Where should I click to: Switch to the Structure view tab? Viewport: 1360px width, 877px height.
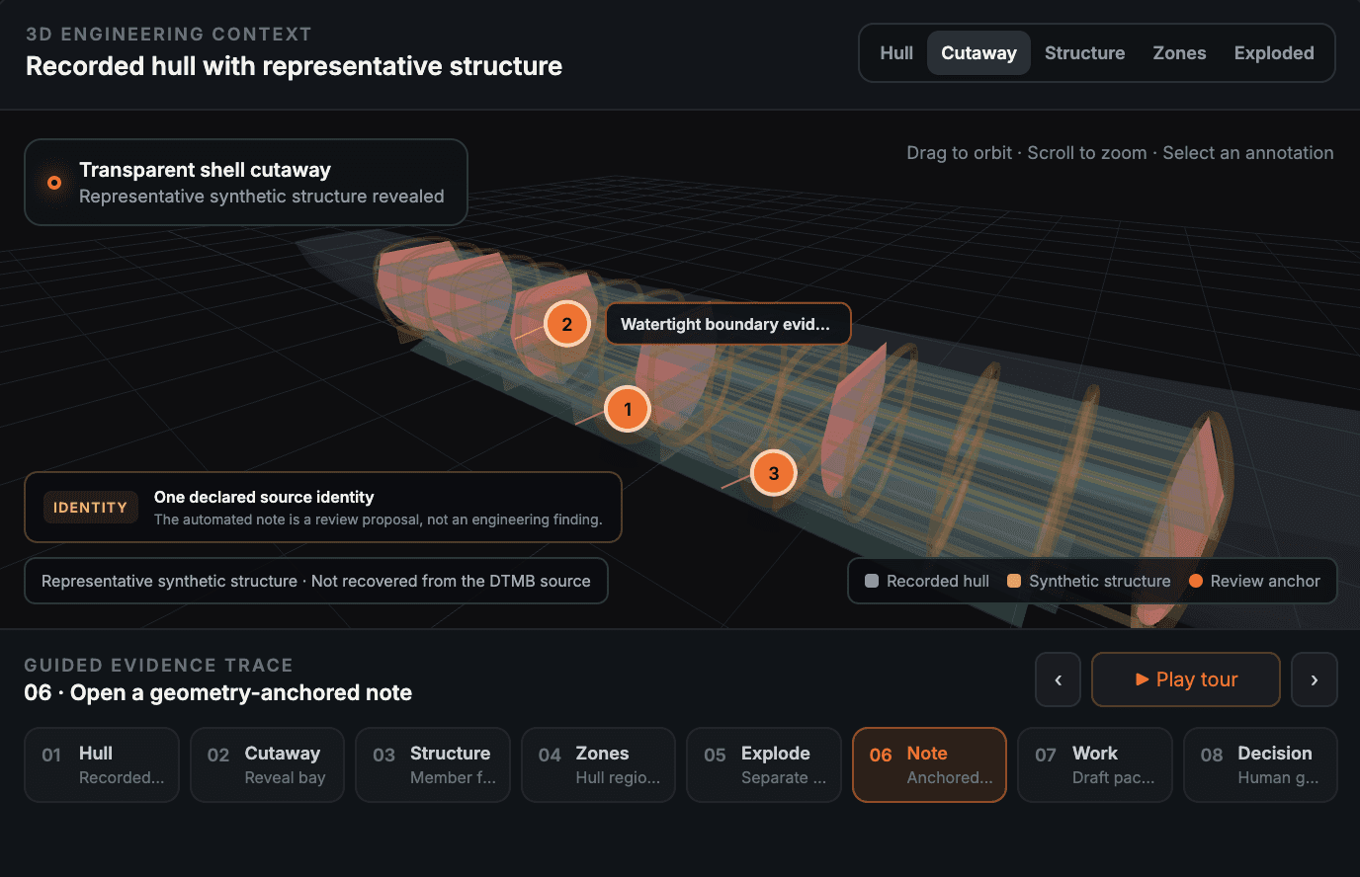(x=1084, y=53)
